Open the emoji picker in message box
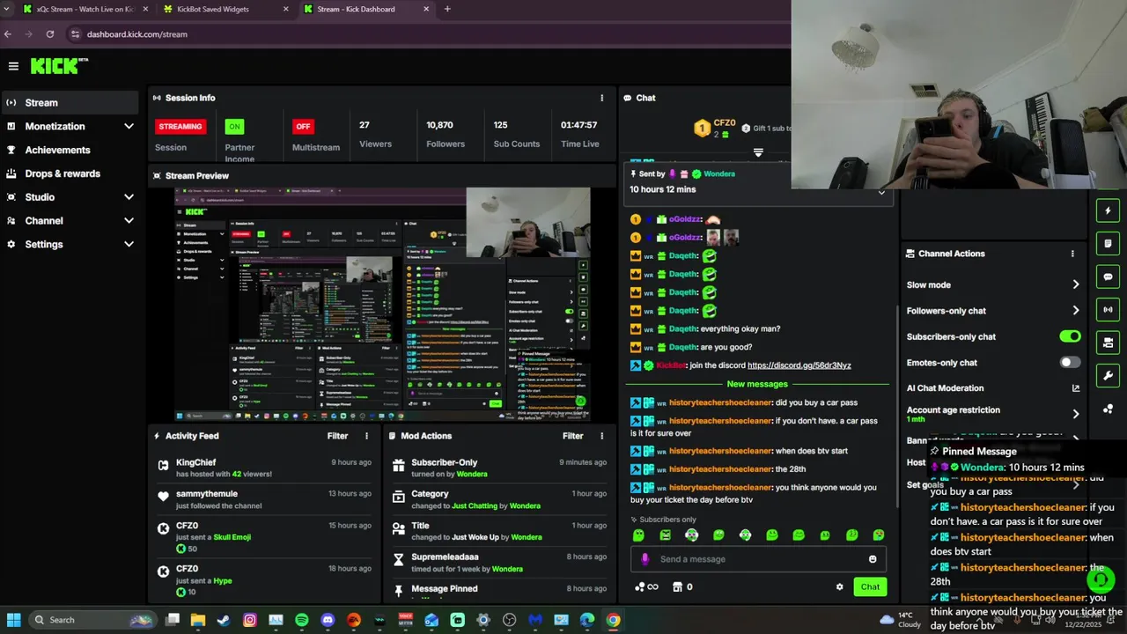This screenshot has height=634, width=1127. (x=873, y=559)
